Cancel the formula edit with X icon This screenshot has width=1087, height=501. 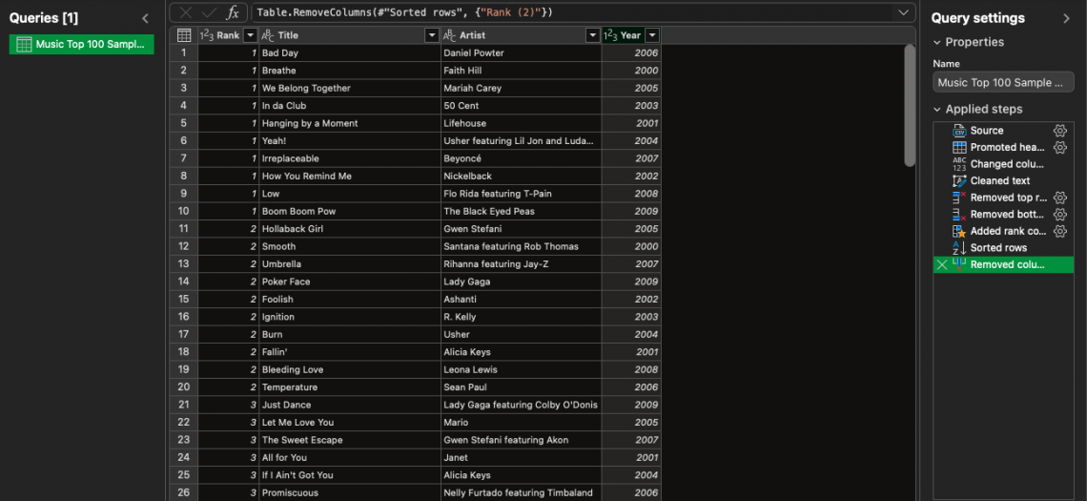[186, 12]
